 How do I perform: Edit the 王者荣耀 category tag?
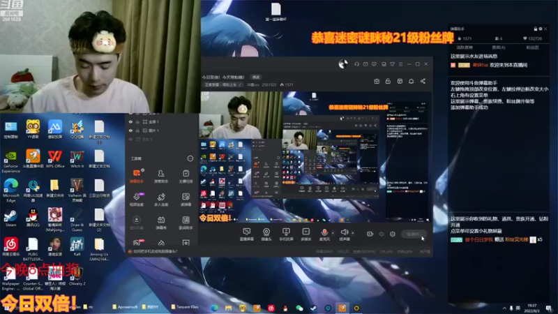tap(223, 84)
